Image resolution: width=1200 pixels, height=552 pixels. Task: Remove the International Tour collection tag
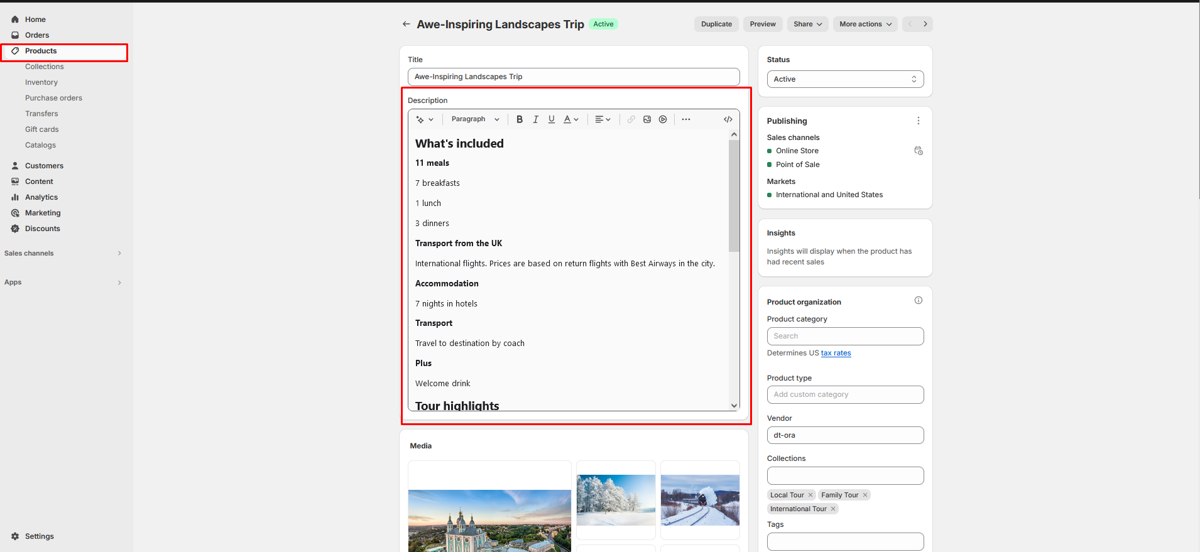pyautogui.click(x=833, y=509)
